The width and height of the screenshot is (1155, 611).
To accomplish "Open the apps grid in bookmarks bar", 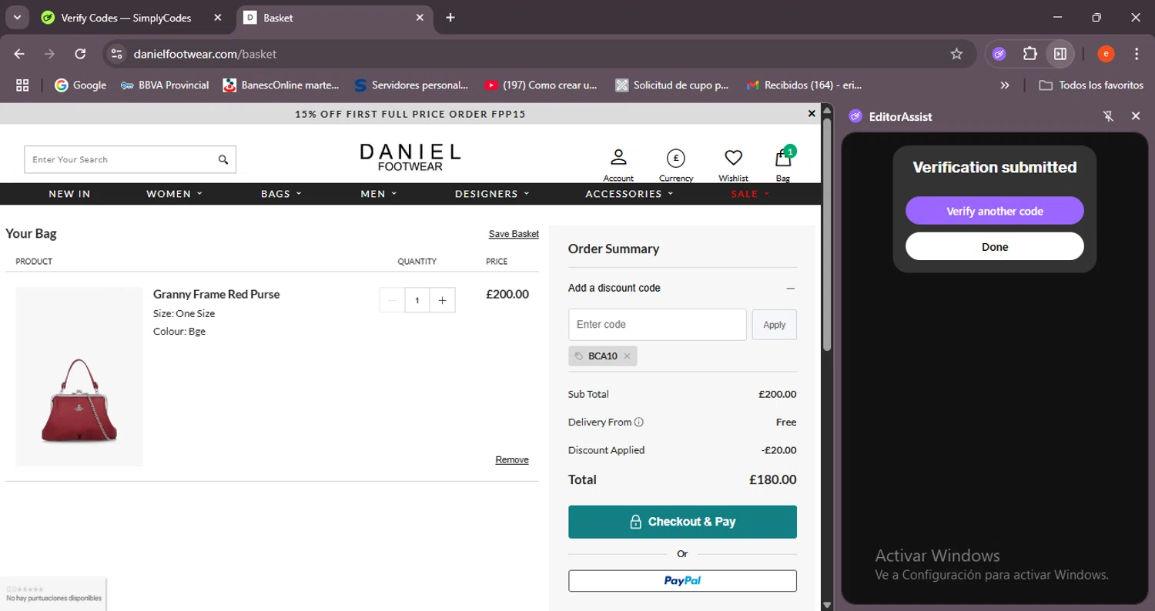I will point(22,85).
